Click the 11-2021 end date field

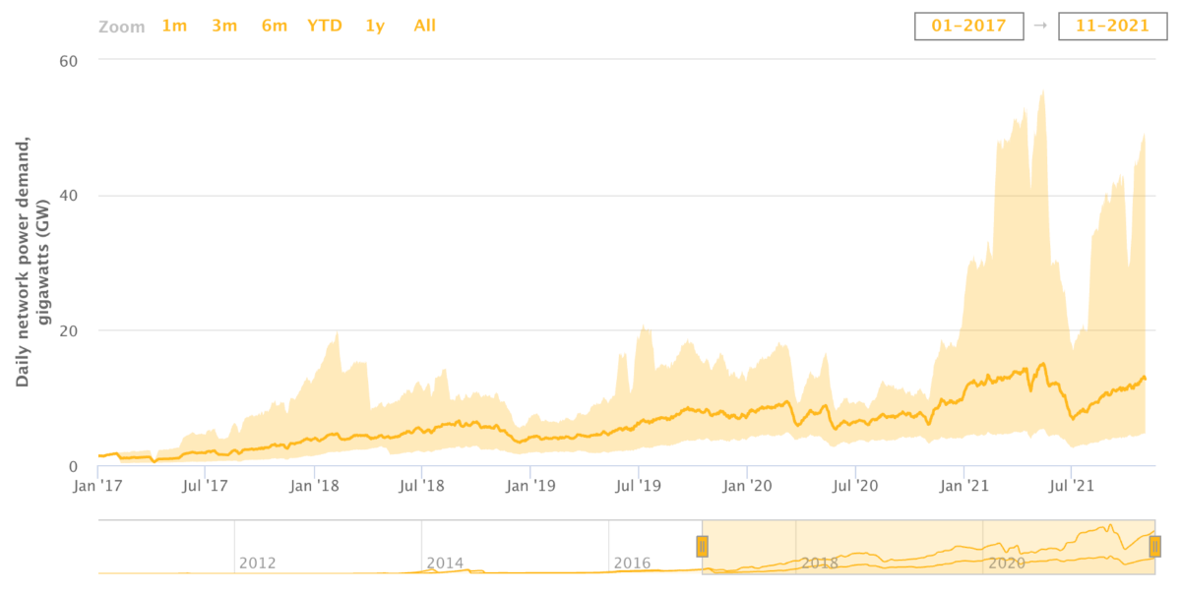[1115, 27]
